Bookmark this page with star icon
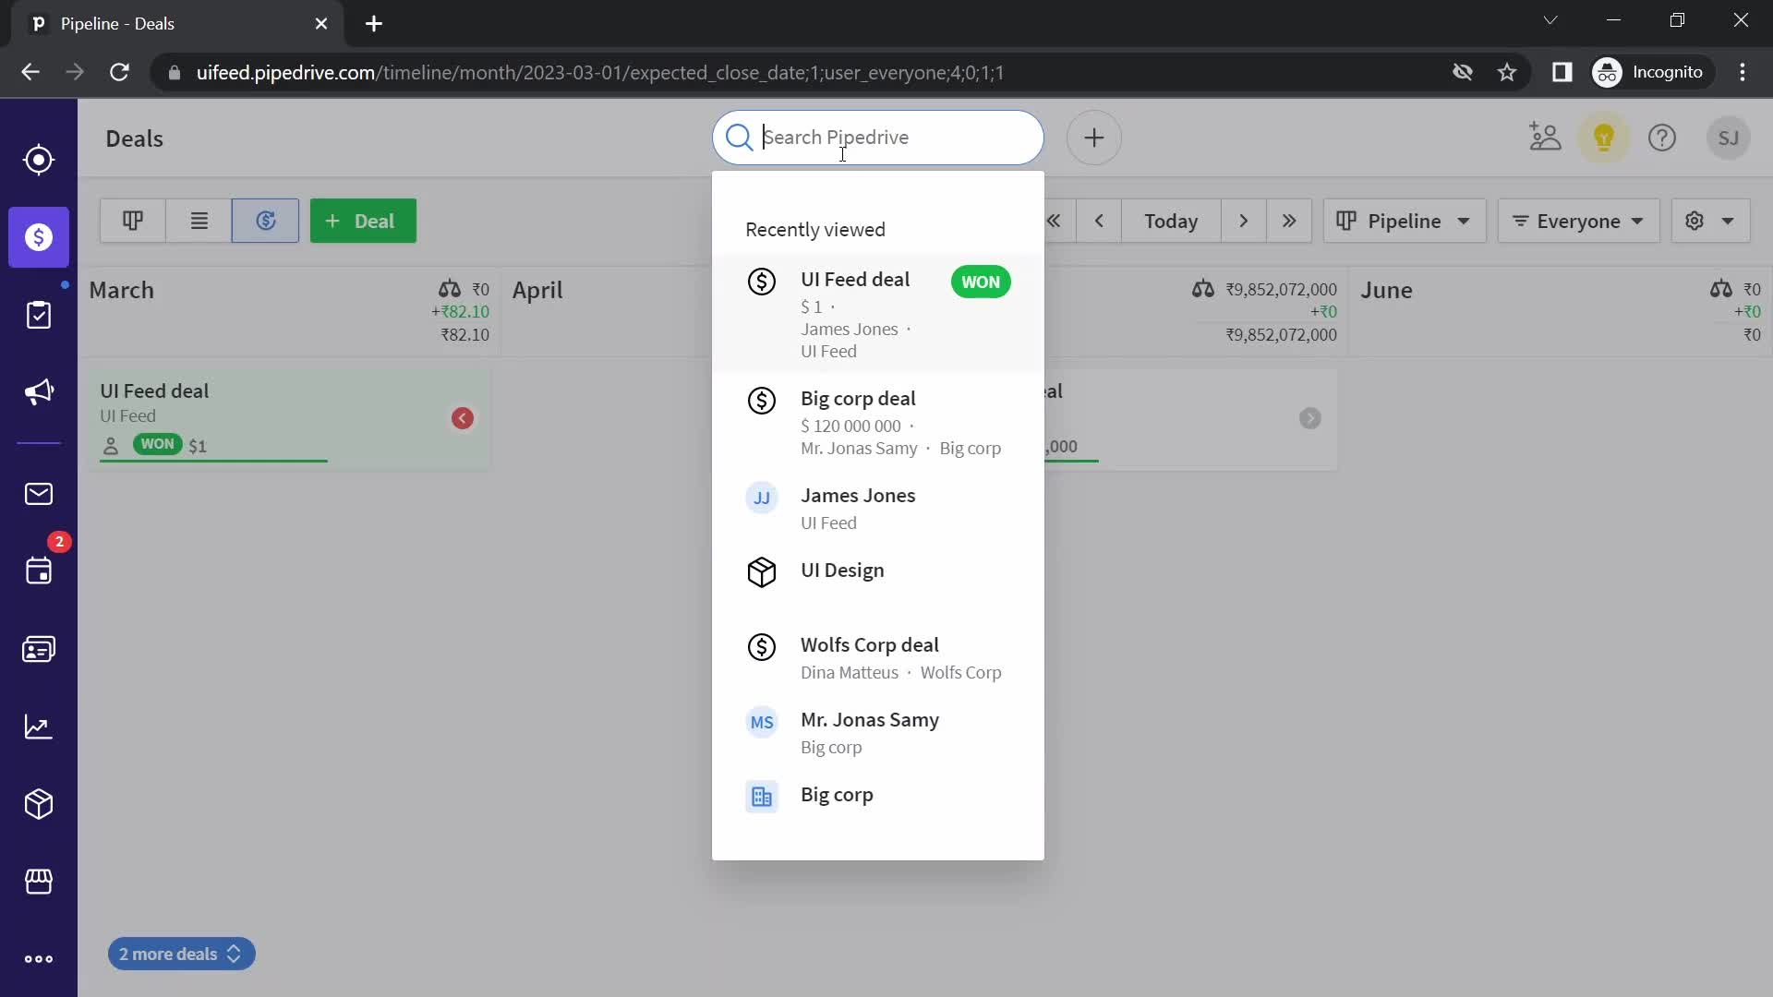The width and height of the screenshot is (1773, 997). (1507, 72)
